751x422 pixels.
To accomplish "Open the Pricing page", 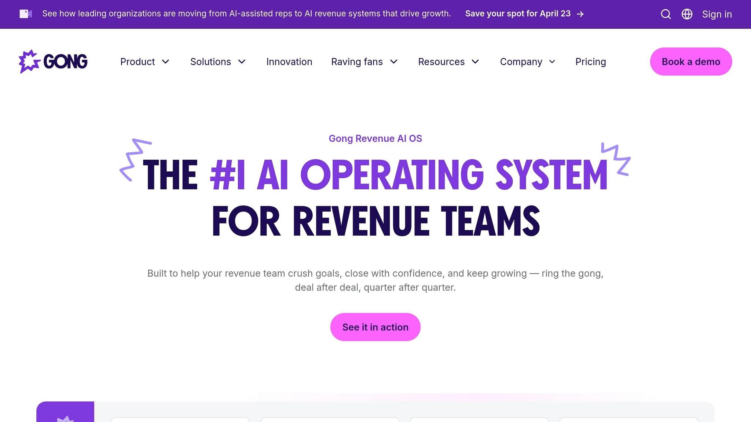I will (590, 62).
